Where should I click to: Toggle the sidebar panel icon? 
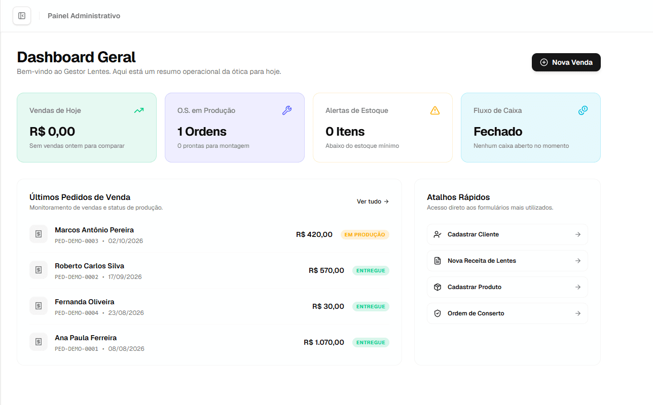tap(22, 16)
